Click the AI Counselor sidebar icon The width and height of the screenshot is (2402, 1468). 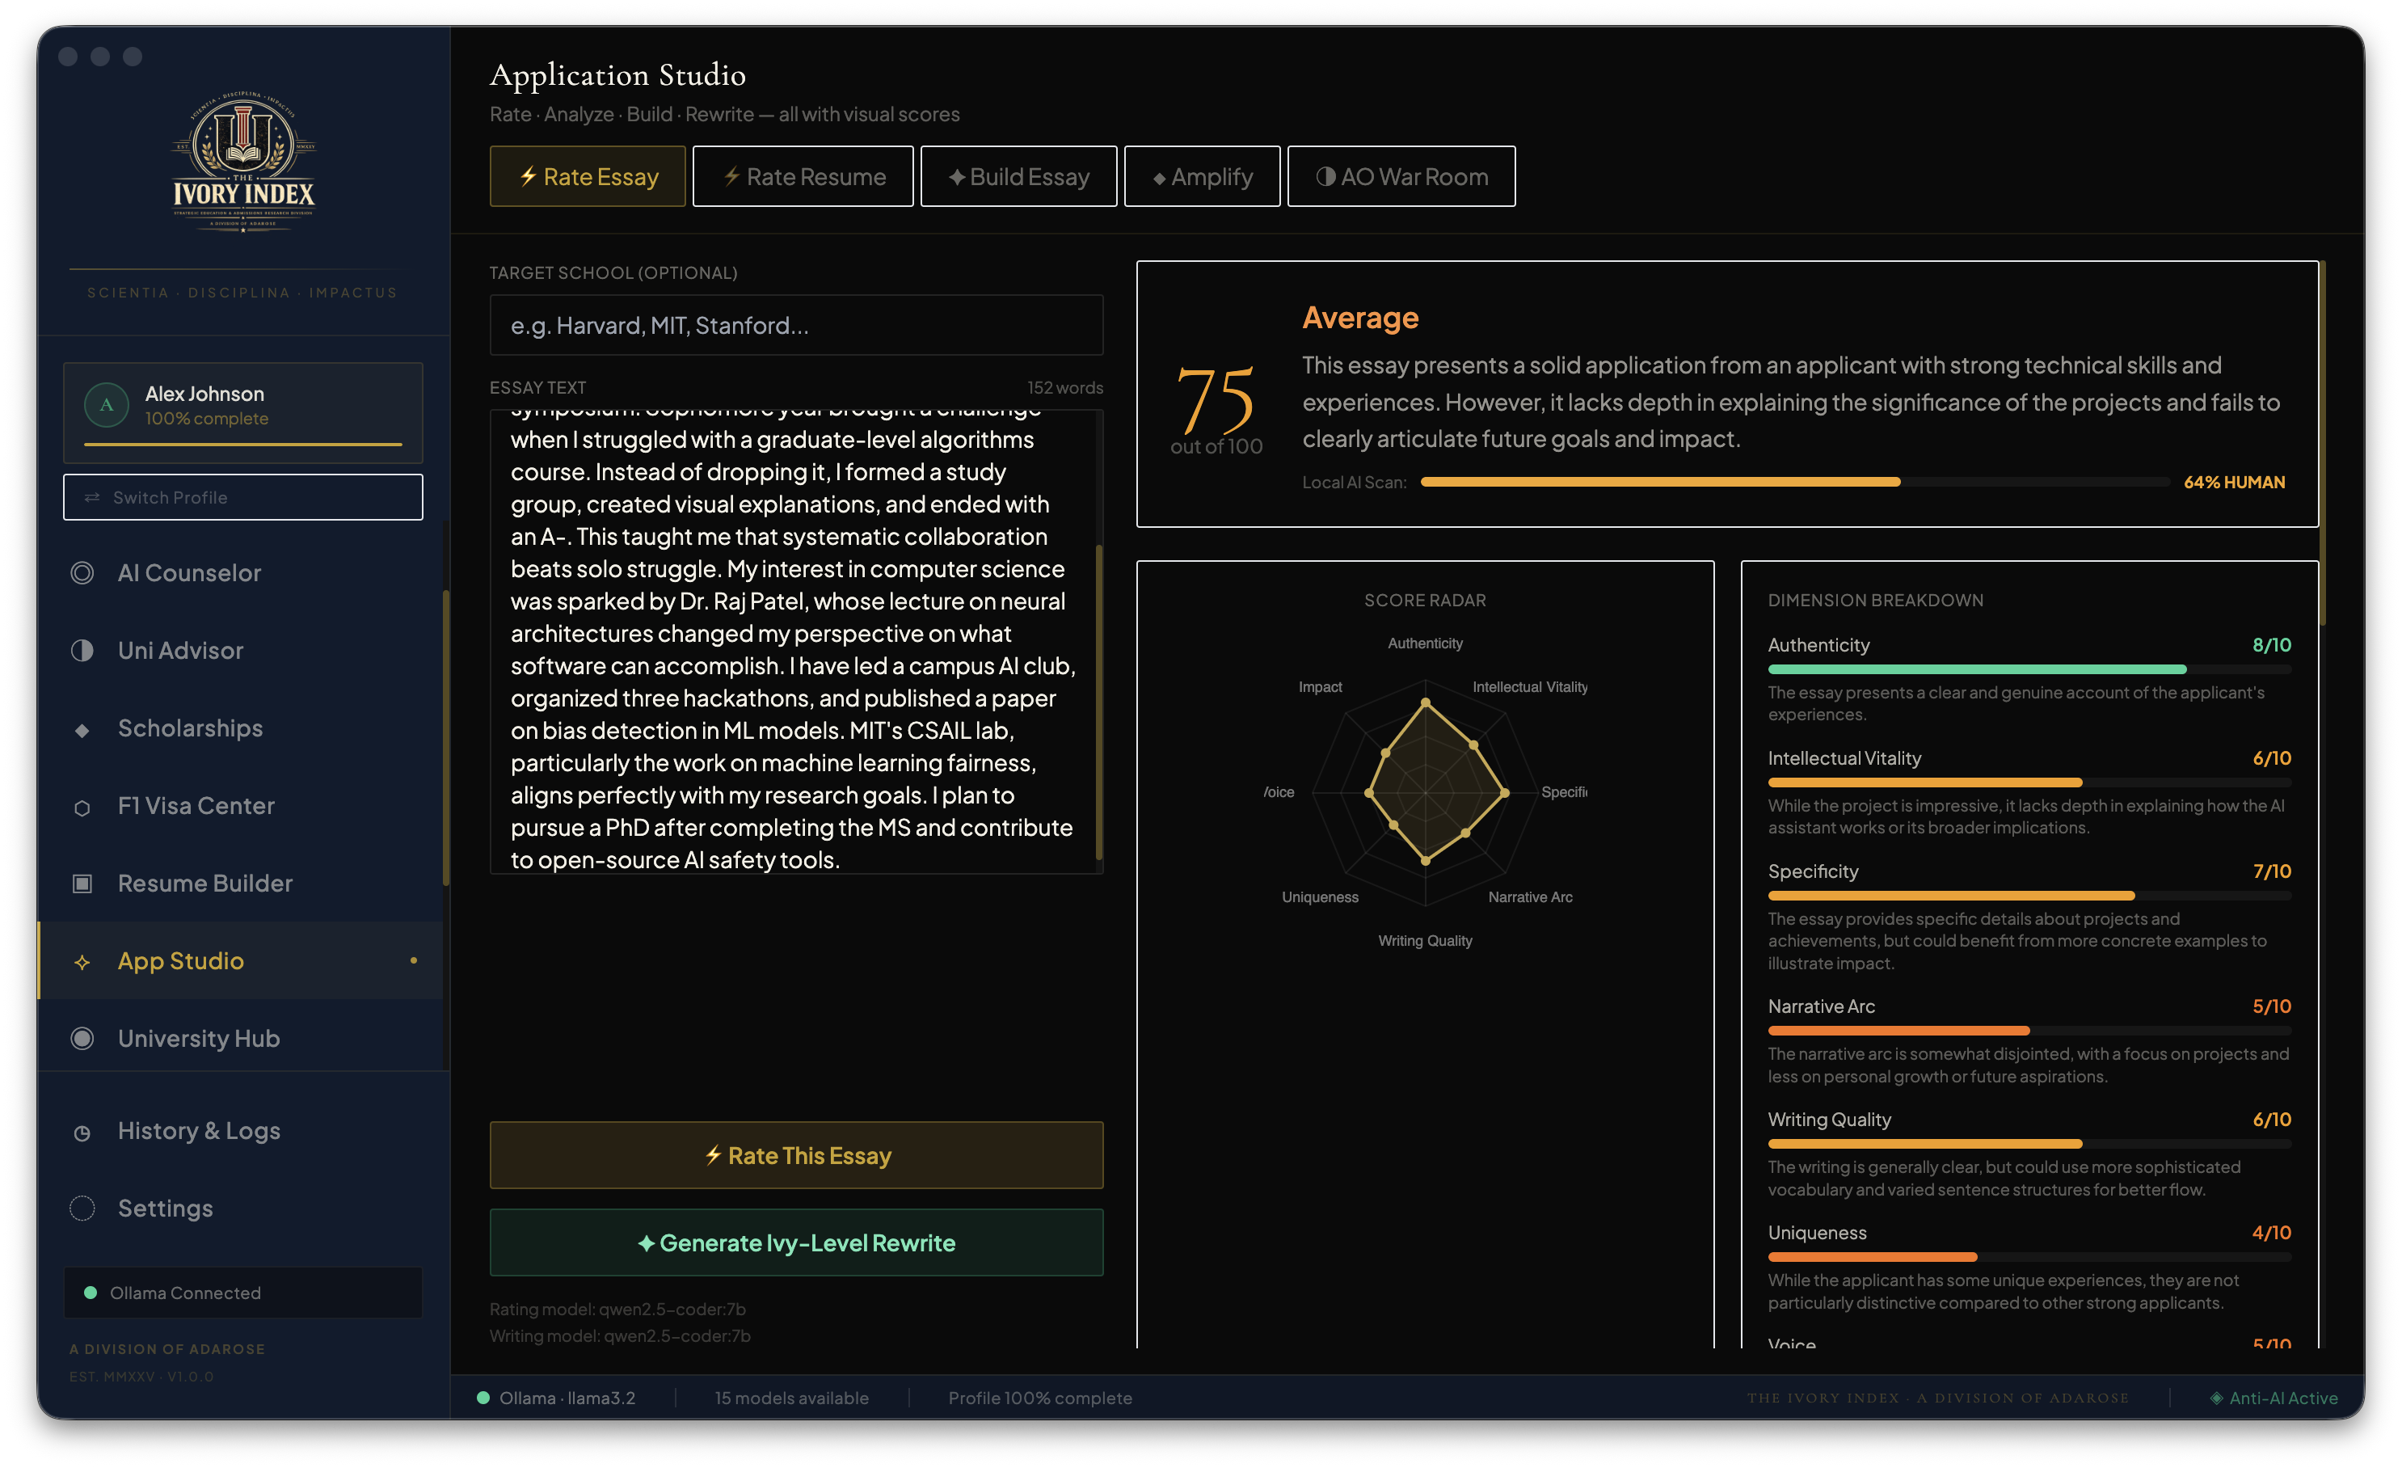[82, 573]
